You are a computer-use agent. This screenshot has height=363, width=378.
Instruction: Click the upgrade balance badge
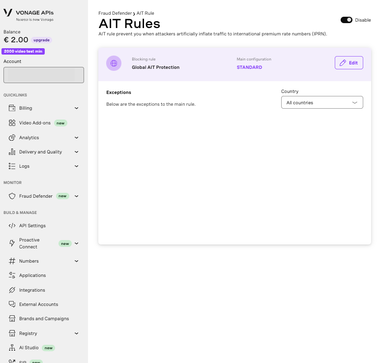click(41, 40)
